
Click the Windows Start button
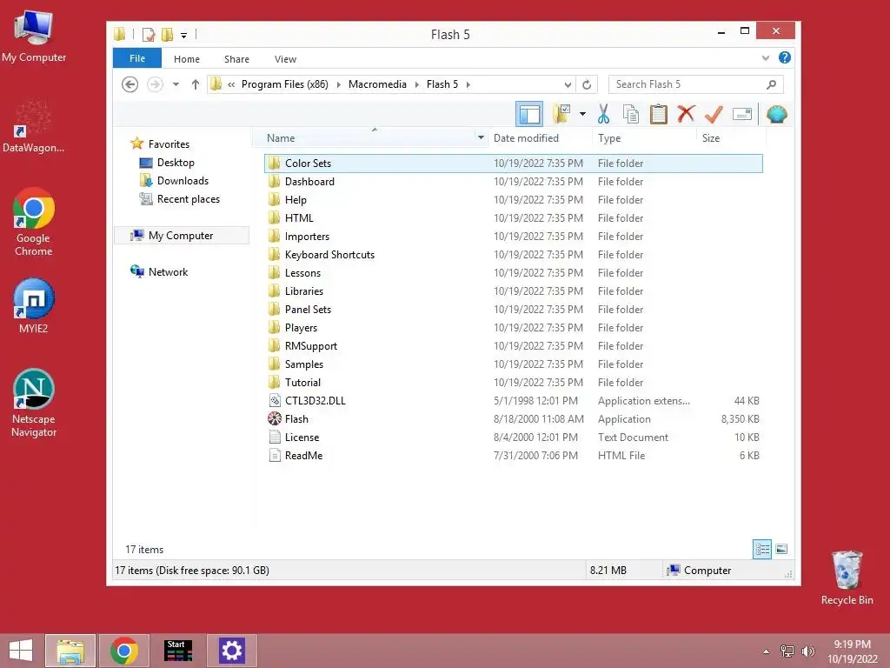coord(21,651)
